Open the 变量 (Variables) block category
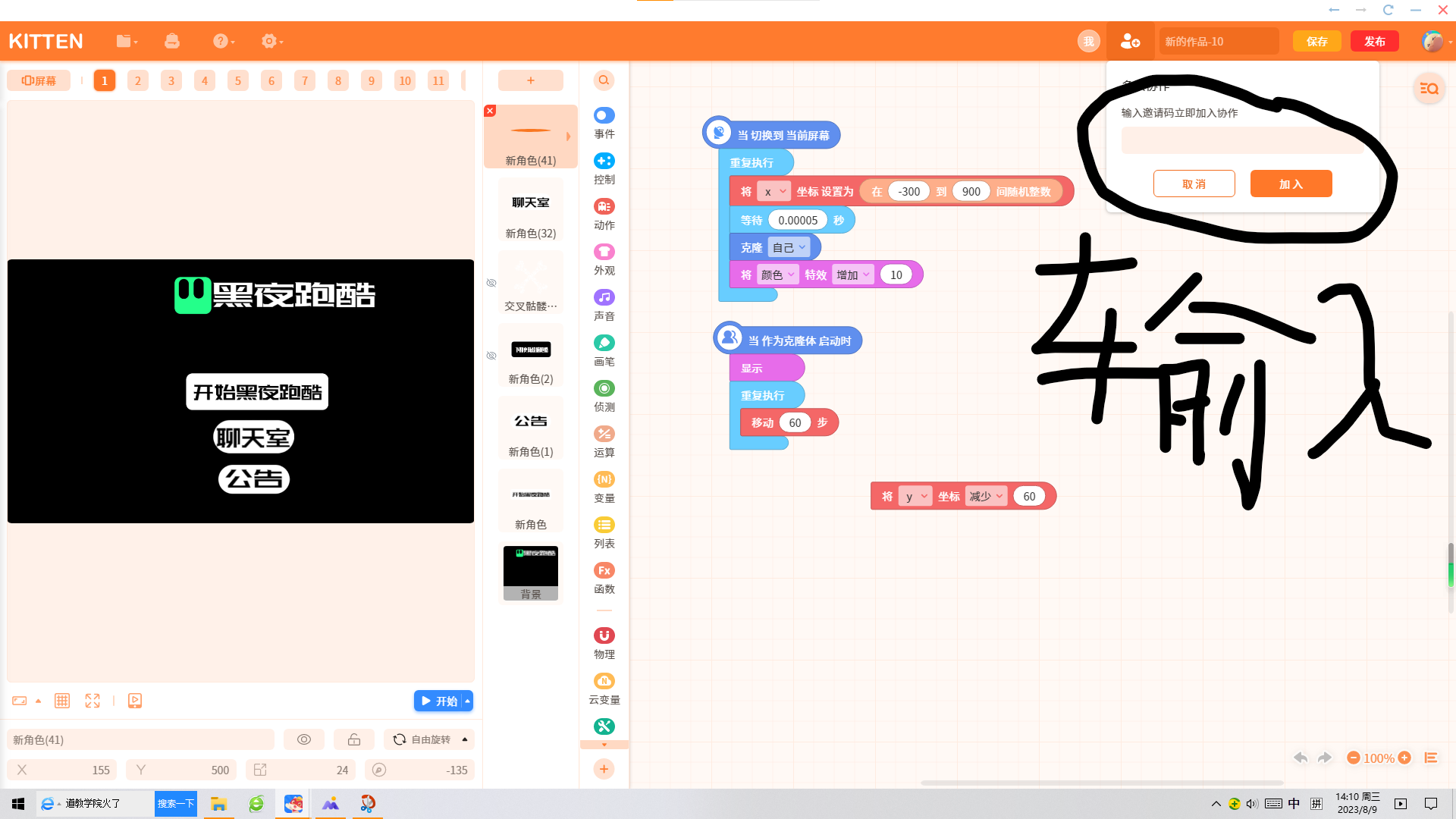Screen dimensions: 1456x819 (604, 487)
